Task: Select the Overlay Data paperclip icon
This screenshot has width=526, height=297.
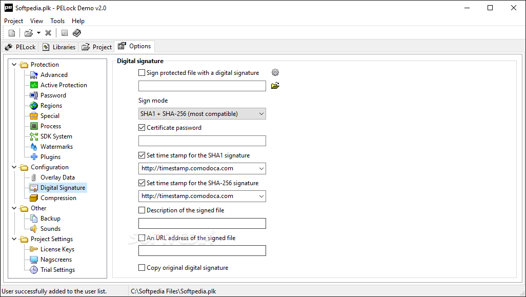Action: tap(34, 177)
